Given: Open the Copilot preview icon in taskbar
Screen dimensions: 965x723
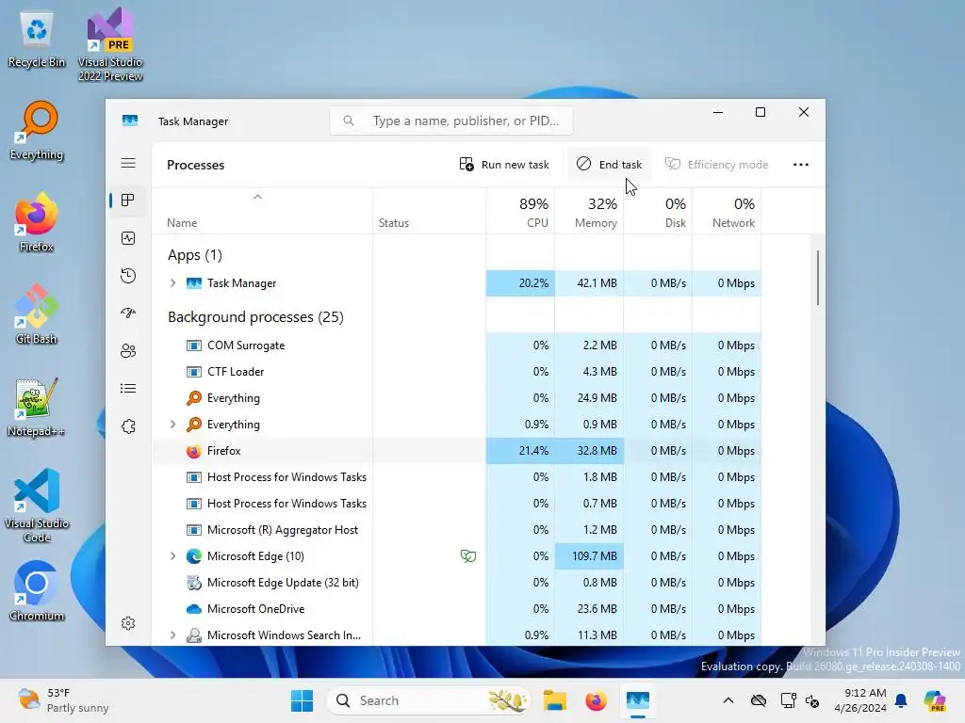Looking at the screenshot, I should coord(934,700).
